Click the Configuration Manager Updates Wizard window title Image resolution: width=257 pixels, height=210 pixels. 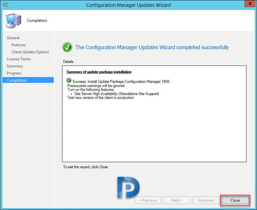(129, 5)
